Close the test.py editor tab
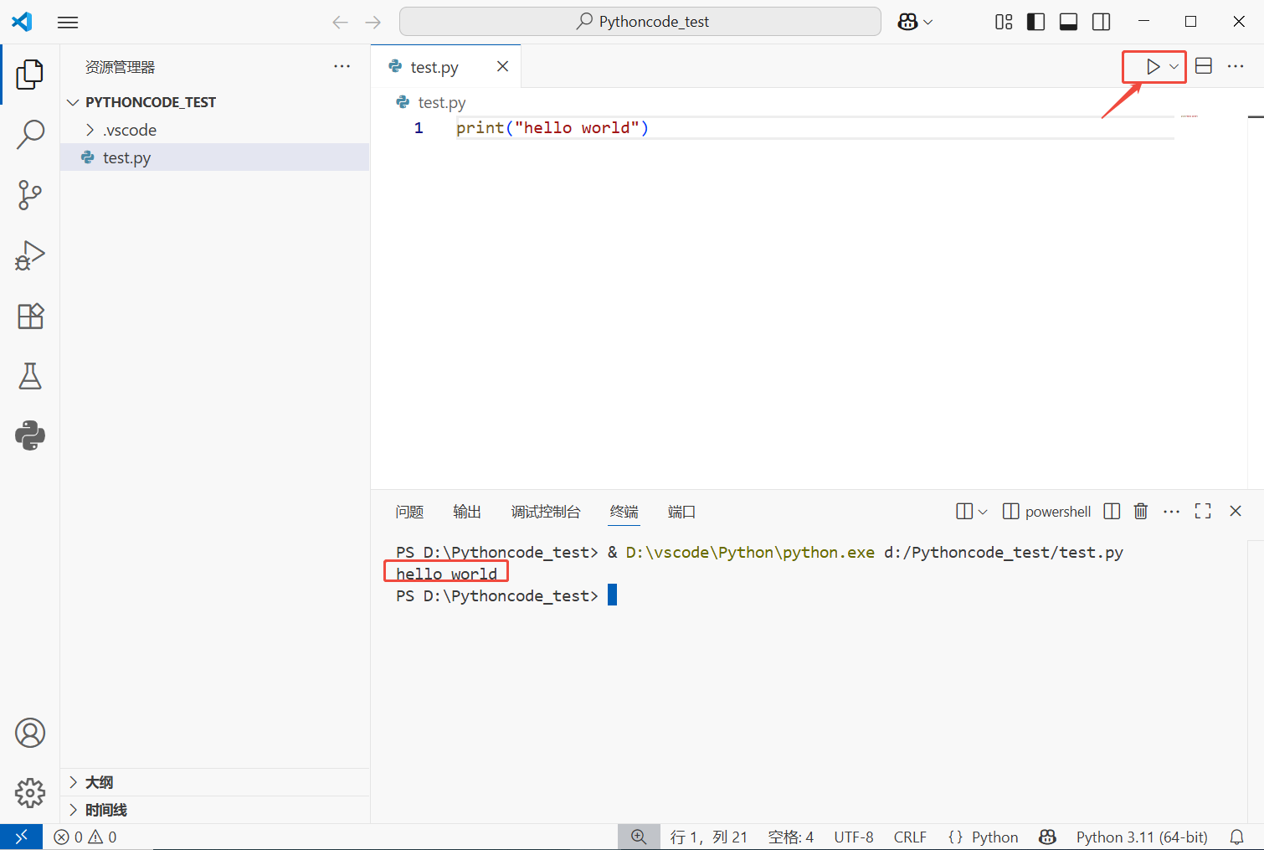Viewport: 1264px width, 850px height. click(502, 66)
